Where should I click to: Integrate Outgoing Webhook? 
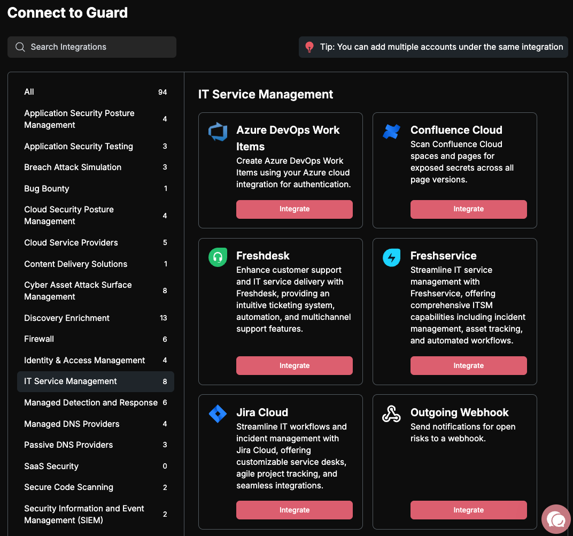coord(468,510)
